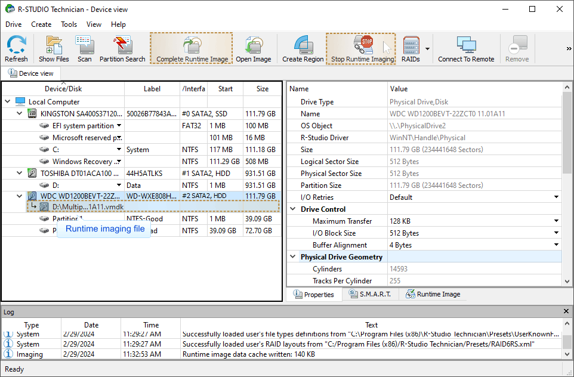574x377 pixels.
Task: Open the View menu
Action: coord(94,24)
